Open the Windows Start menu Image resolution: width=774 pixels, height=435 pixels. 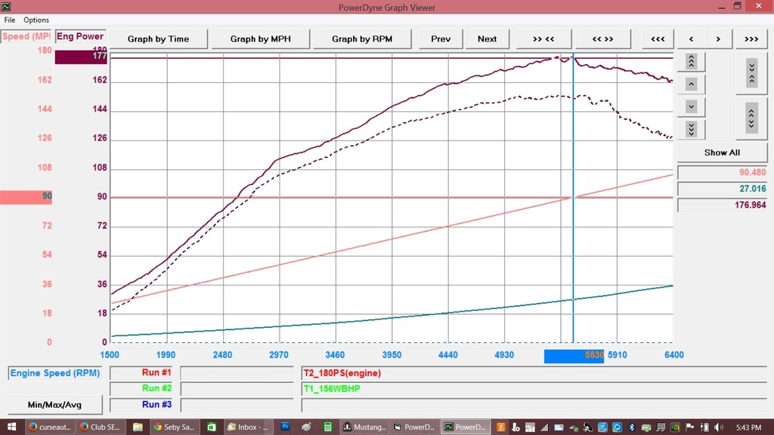pyautogui.click(x=11, y=427)
